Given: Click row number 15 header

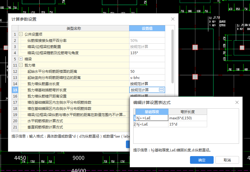Looking at the screenshot, I should click(15, 90).
